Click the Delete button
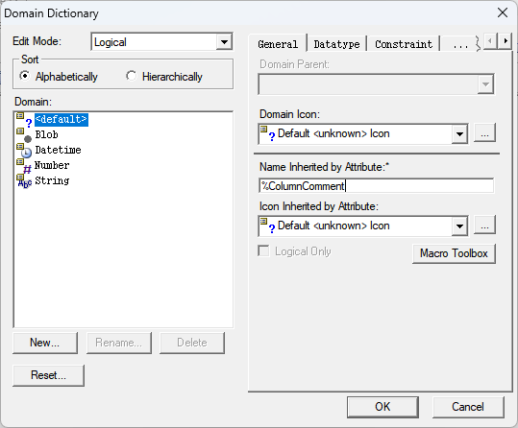This screenshot has width=518, height=428. pyautogui.click(x=192, y=343)
